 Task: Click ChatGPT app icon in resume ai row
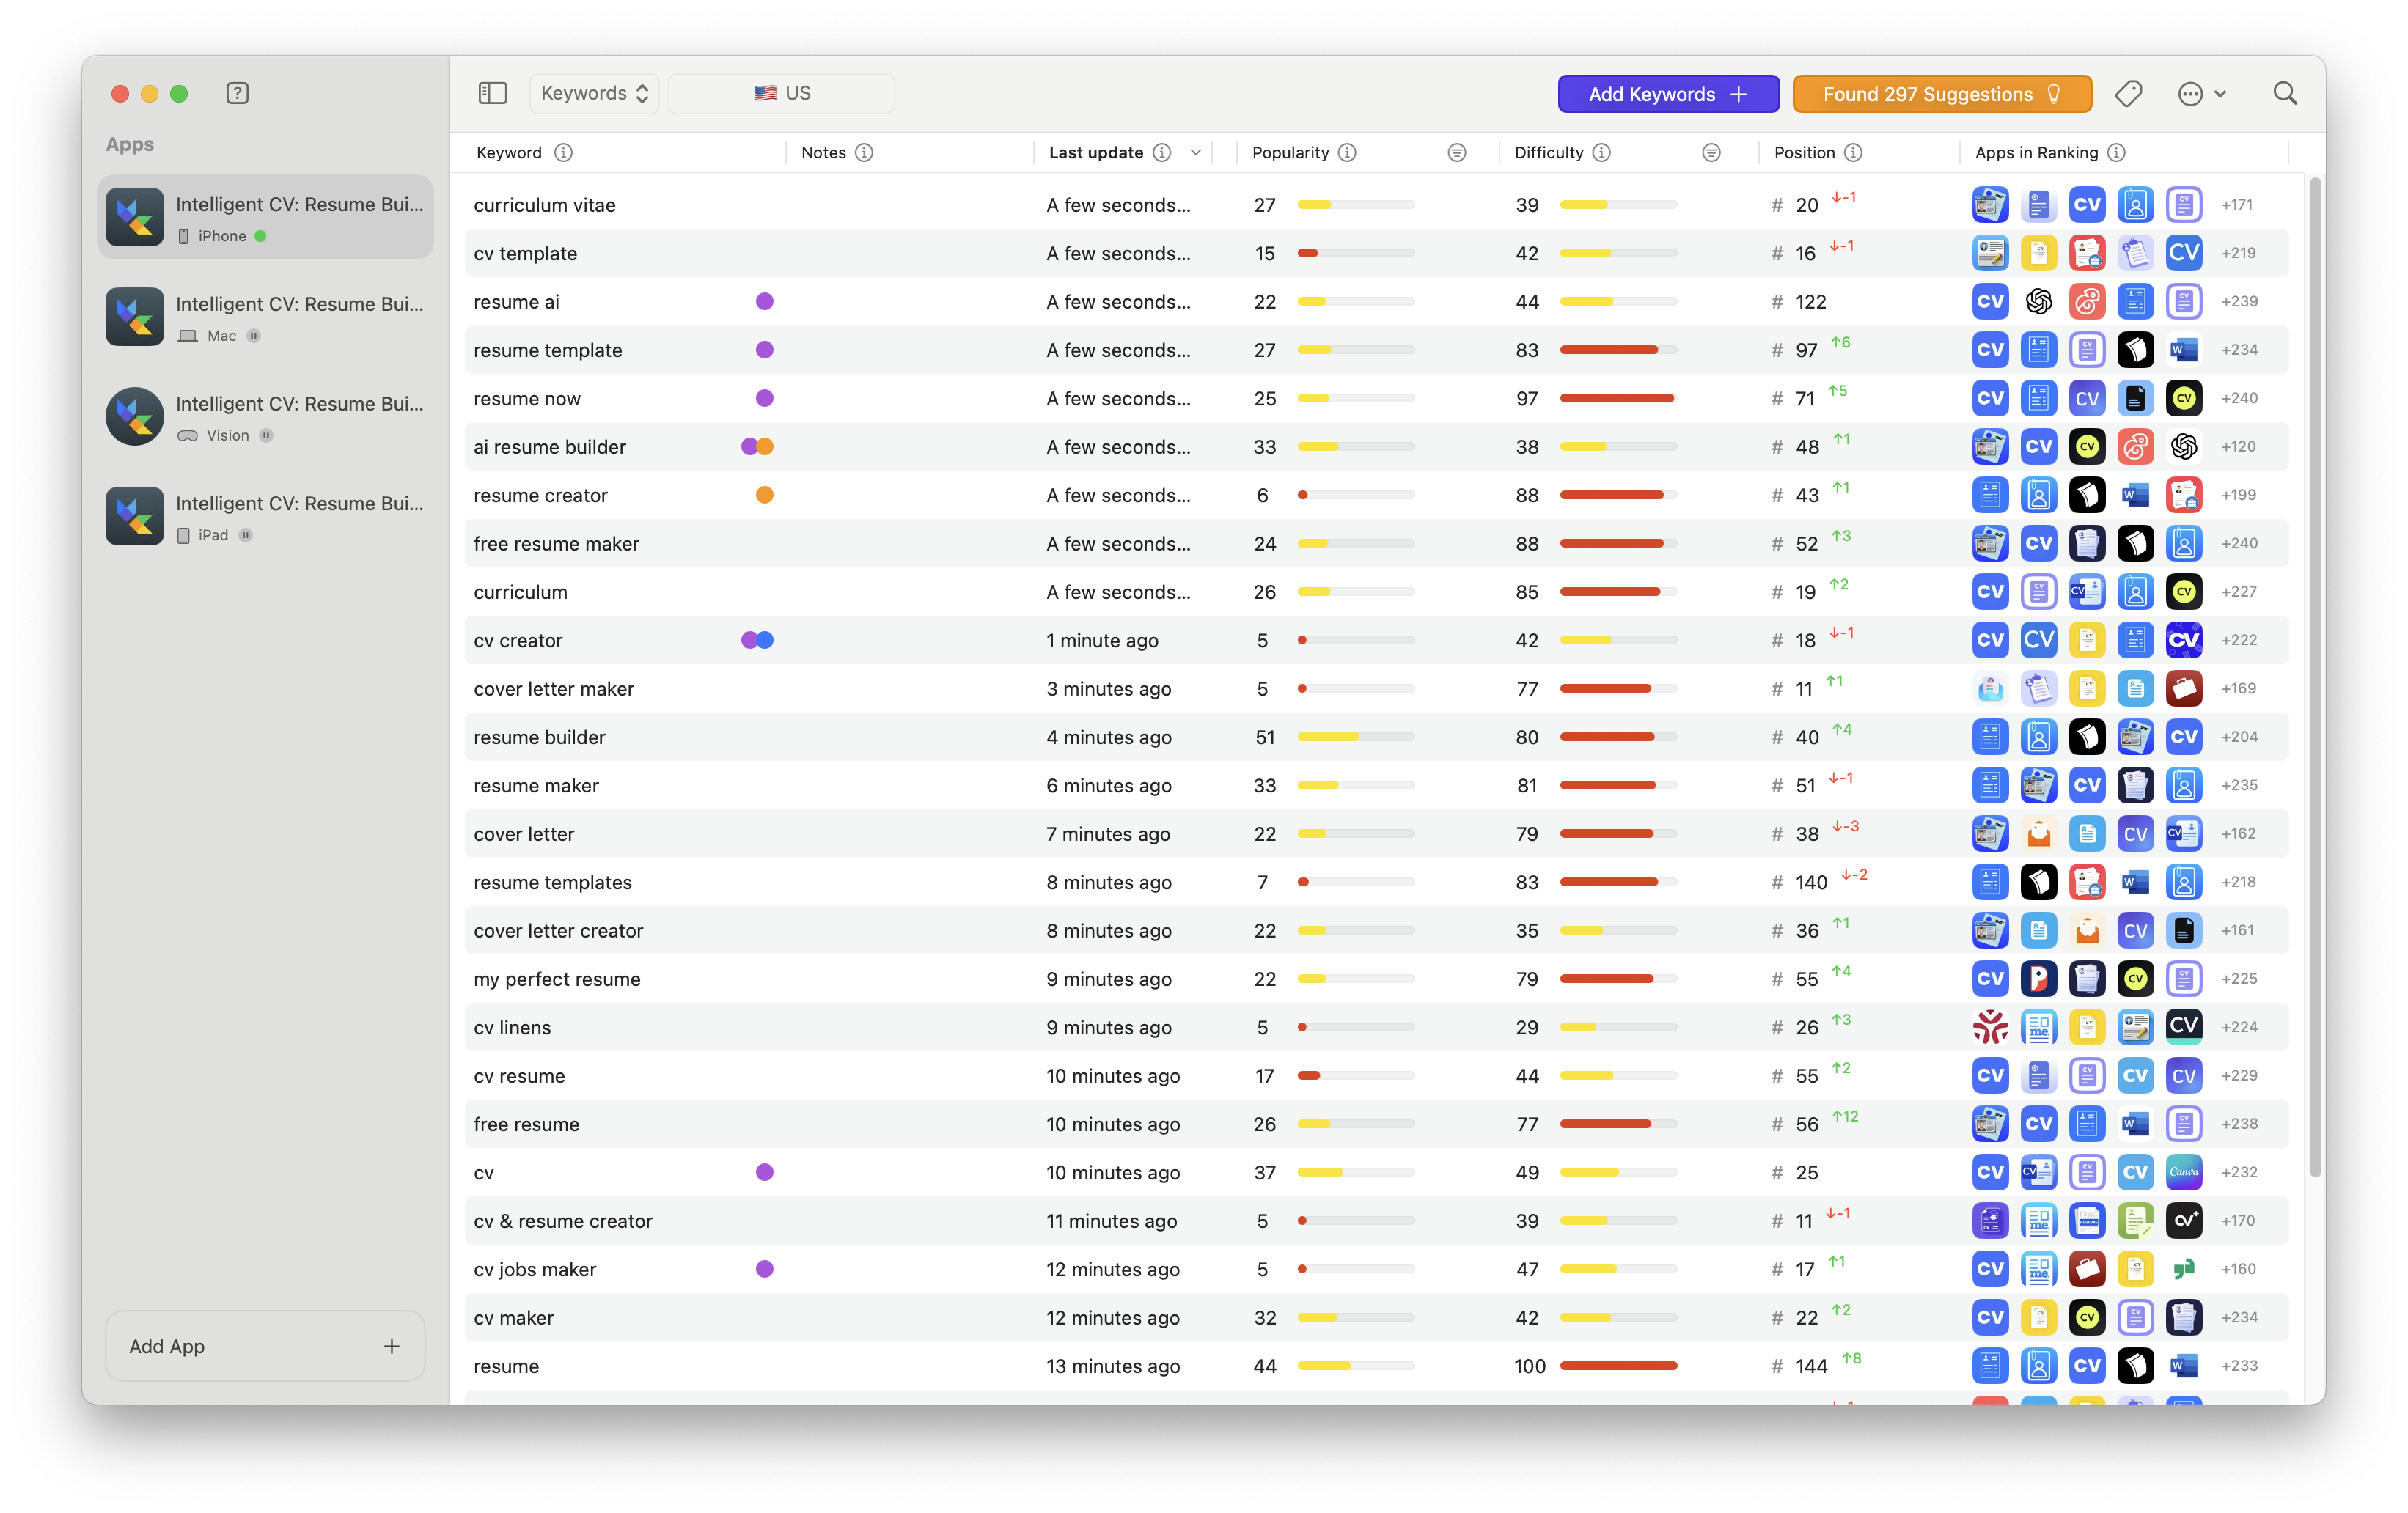(2038, 301)
